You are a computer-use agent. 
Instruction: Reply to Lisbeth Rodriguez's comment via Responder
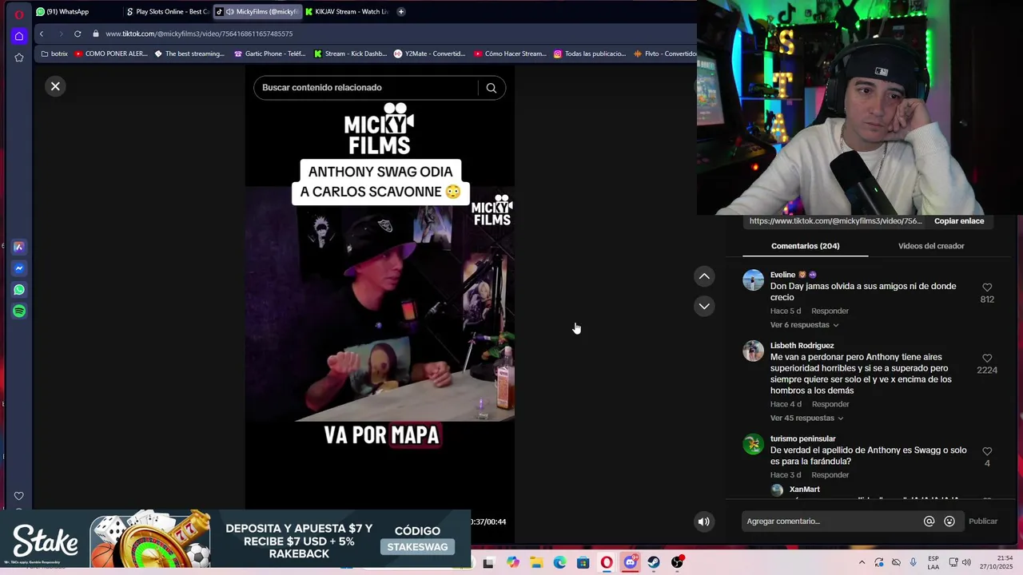[x=830, y=405]
